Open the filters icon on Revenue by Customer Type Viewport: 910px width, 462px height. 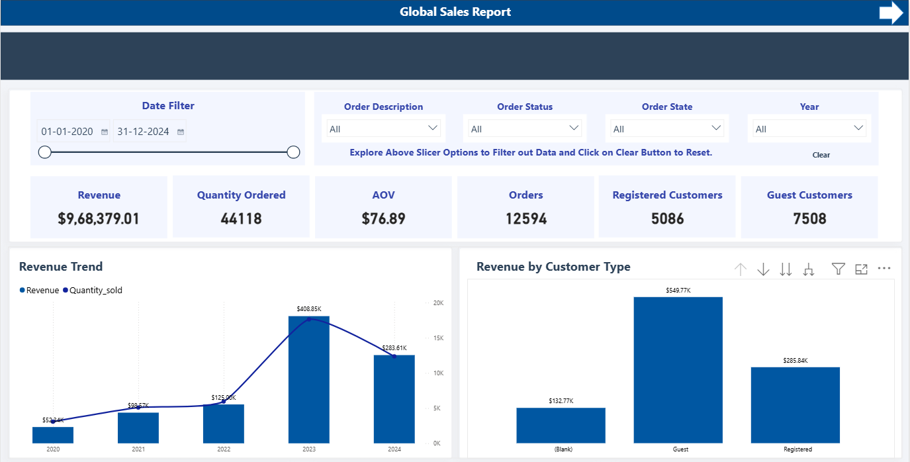click(838, 269)
